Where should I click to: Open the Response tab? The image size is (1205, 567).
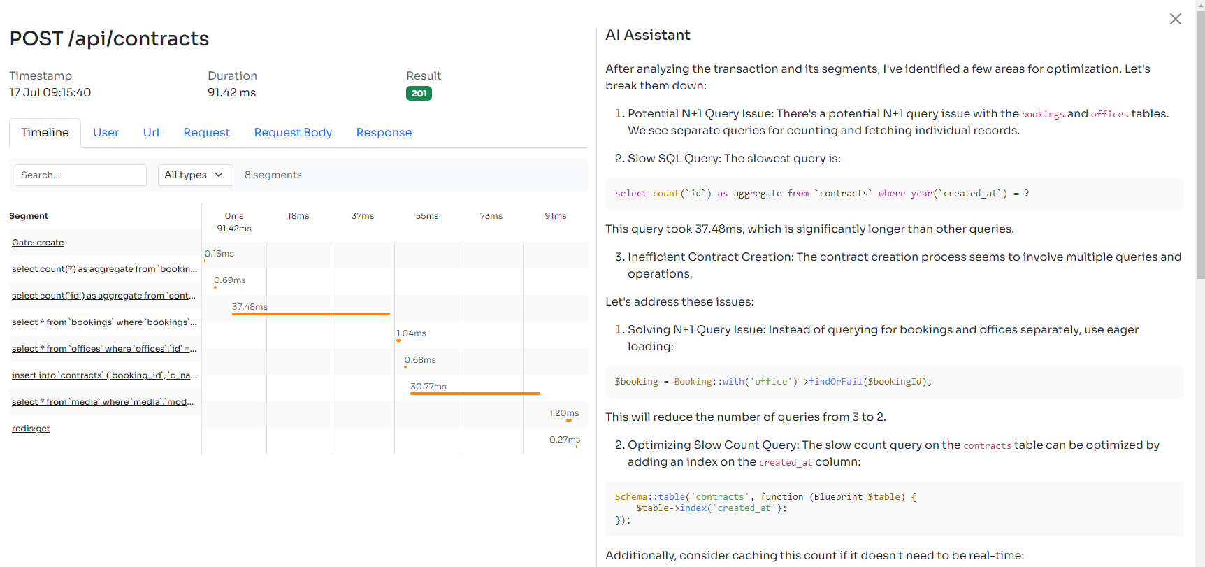pos(384,132)
